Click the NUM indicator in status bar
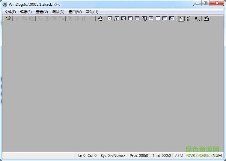The image size is (226, 161). tap(217, 156)
